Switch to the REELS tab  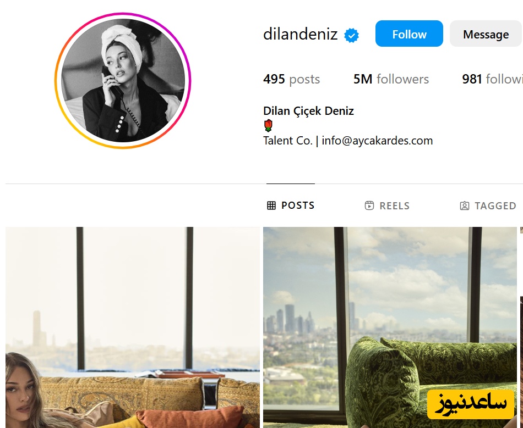(x=387, y=205)
